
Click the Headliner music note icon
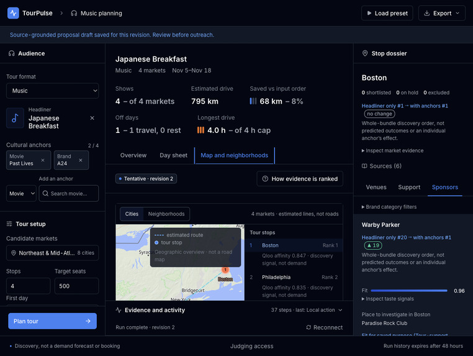[15, 118]
